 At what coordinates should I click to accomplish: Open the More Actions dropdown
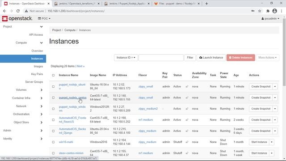click(267, 58)
